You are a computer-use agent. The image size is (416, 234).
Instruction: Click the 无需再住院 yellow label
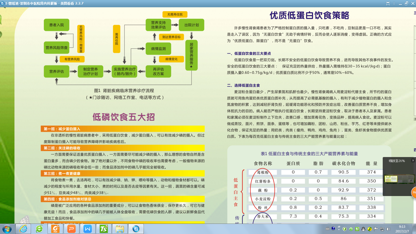175,14
